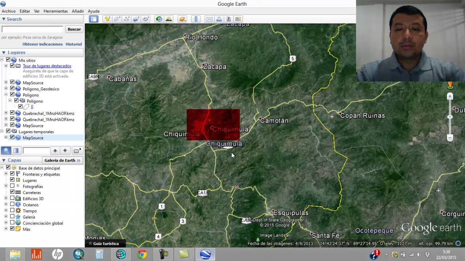Click the save image icon
The width and height of the screenshot is (465, 261).
click(238, 19)
